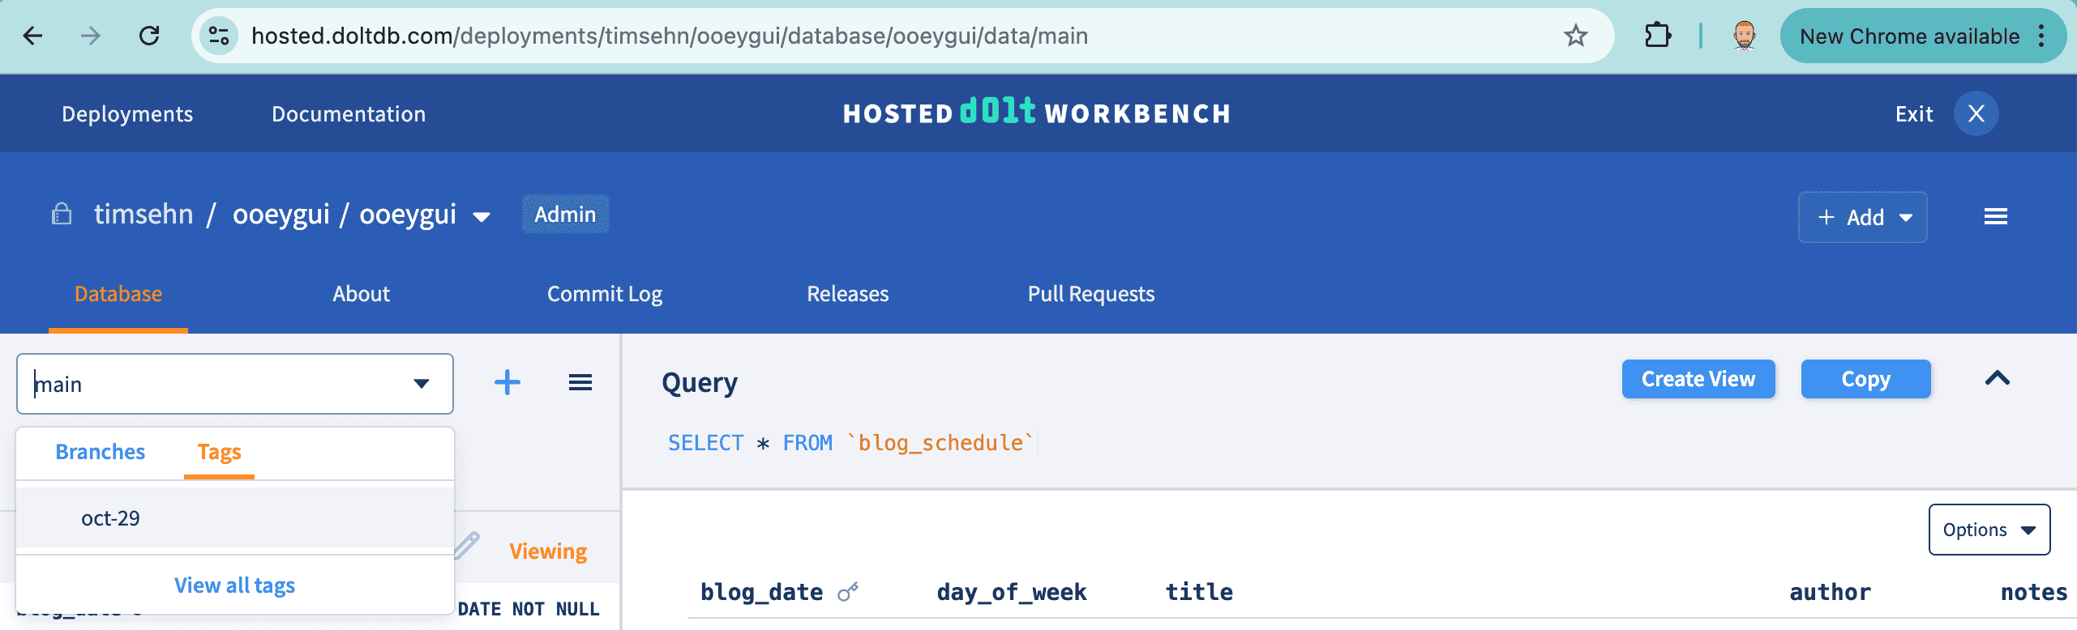The height and width of the screenshot is (630, 2077).
Task: Click the pencil edit icon near Viewing
Action: pyautogui.click(x=468, y=546)
